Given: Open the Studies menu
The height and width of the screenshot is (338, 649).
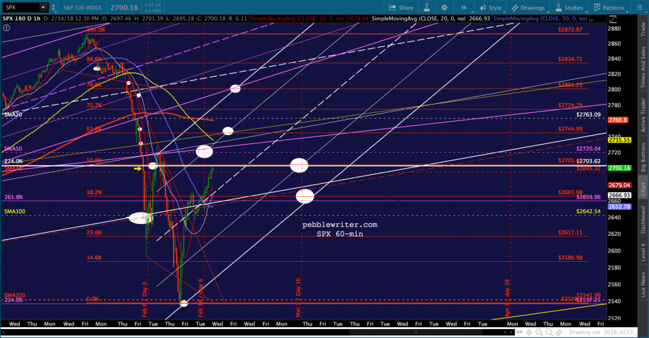Looking at the screenshot, I should point(569,8).
